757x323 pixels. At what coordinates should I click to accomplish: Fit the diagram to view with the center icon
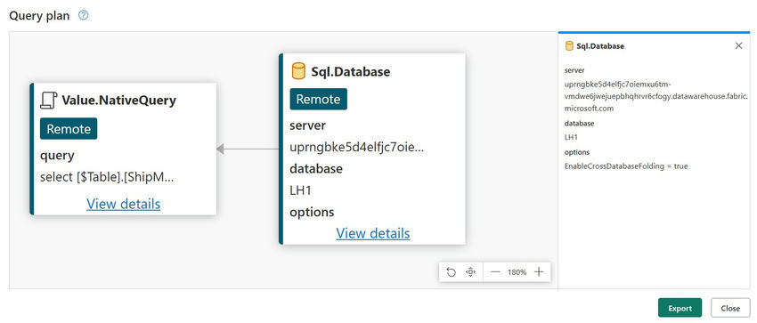point(471,272)
